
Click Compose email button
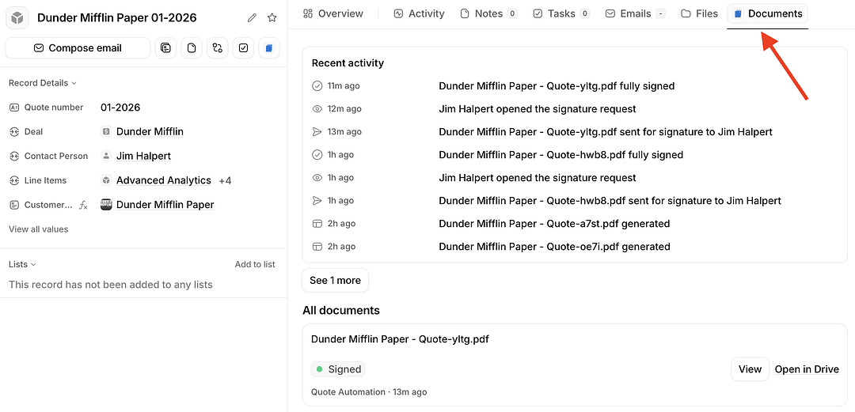(x=78, y=48)
